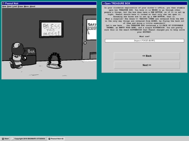Click the Peanut Noir taskbar cat icon

(49, 139)
